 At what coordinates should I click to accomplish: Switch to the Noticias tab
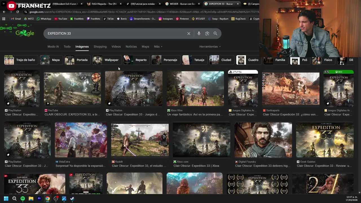coord(131,47)
